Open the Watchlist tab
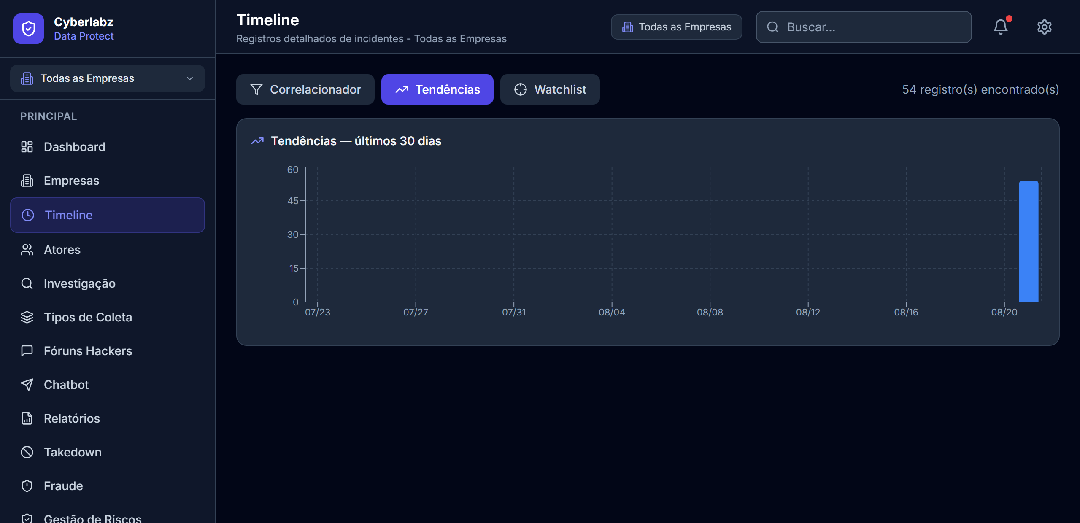The width and height of the screenshot is (1080, 523). [550, 89]
